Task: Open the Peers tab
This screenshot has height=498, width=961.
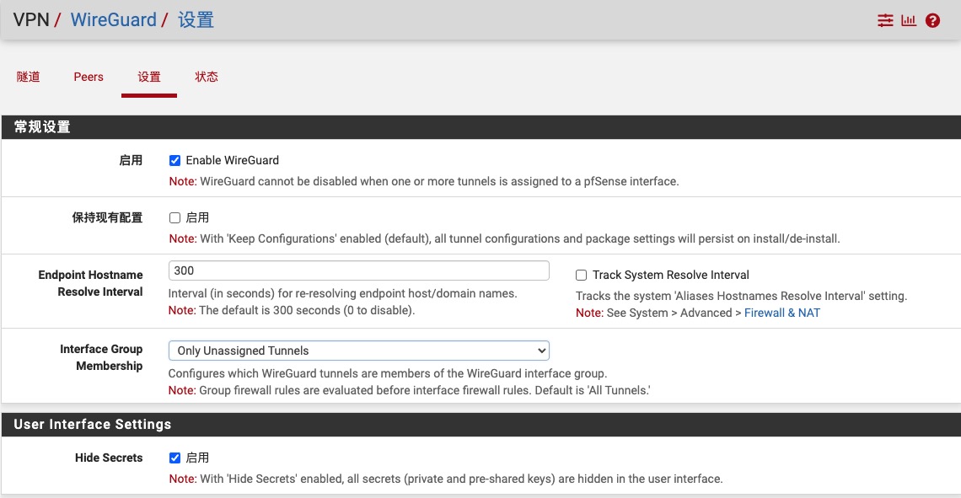Action: click(x=89, y=77)
